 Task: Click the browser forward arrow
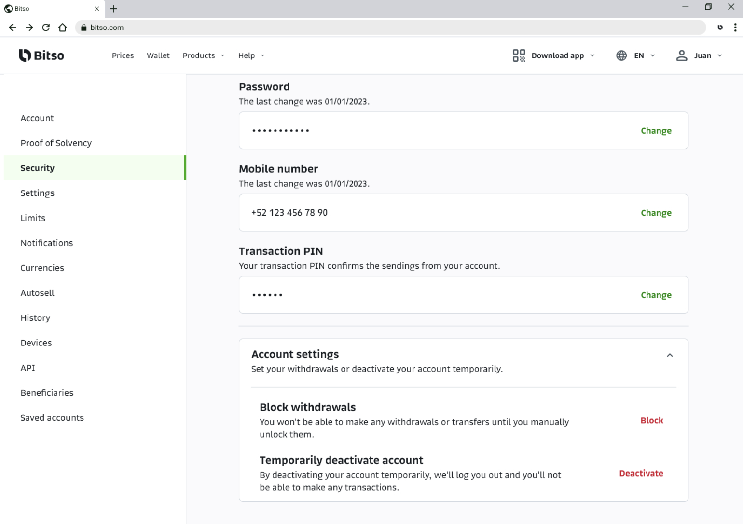[29, 28]
